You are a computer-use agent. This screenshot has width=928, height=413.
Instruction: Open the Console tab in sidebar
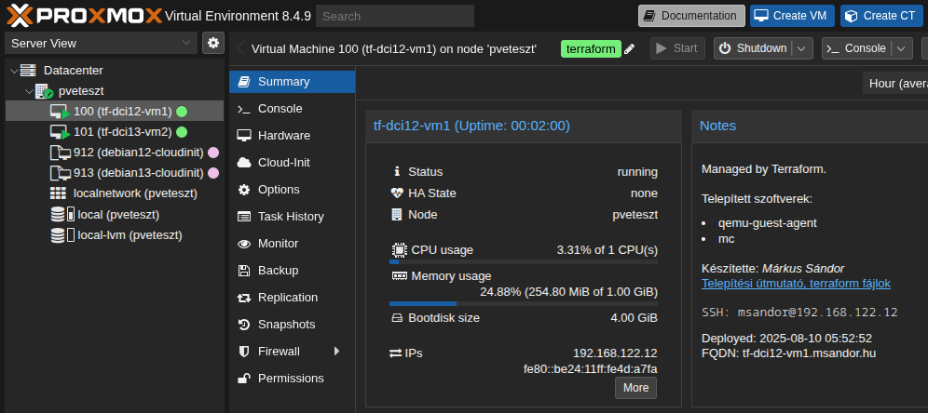coord(293,109)
